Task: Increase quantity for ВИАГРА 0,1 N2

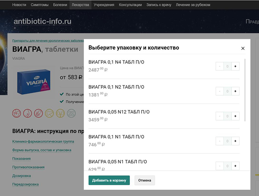Action: tap(235, 91)
